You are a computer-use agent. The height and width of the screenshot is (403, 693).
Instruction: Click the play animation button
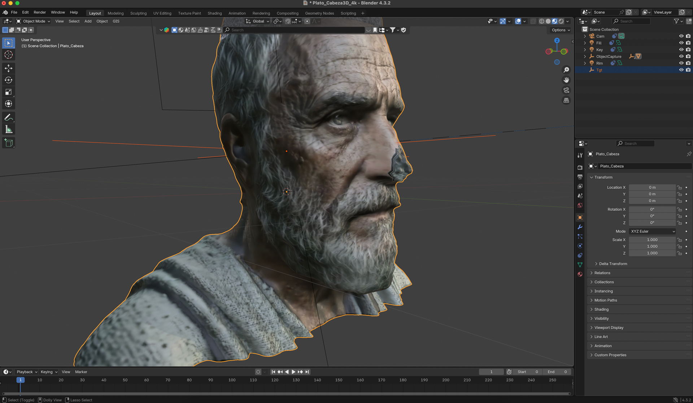[x=293, y=372]
